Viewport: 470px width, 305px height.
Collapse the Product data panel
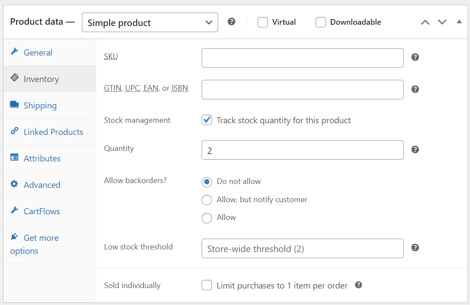pos(459,22)
